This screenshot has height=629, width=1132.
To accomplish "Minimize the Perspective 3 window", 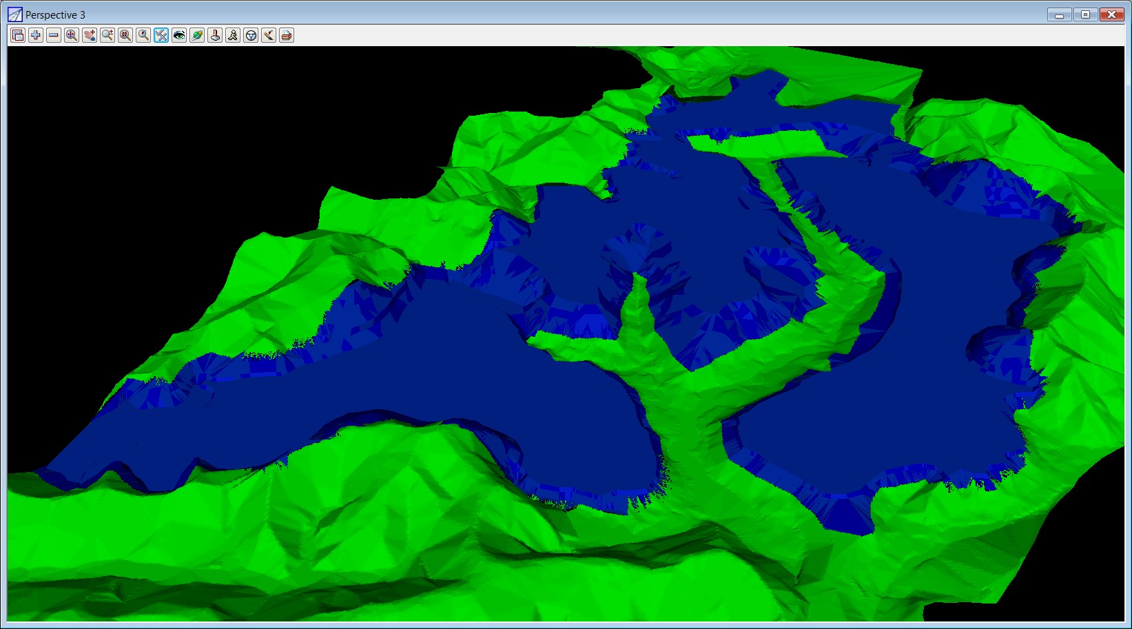I will [x=1059, y=14].
